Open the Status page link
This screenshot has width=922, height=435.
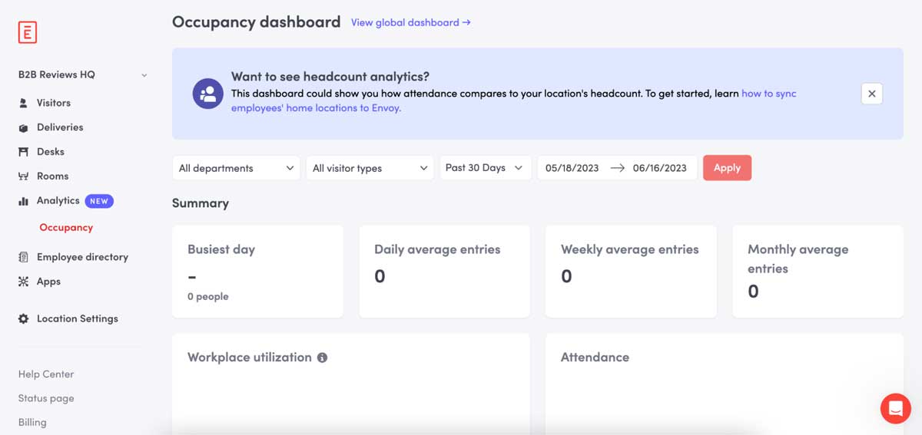point(46,398)
